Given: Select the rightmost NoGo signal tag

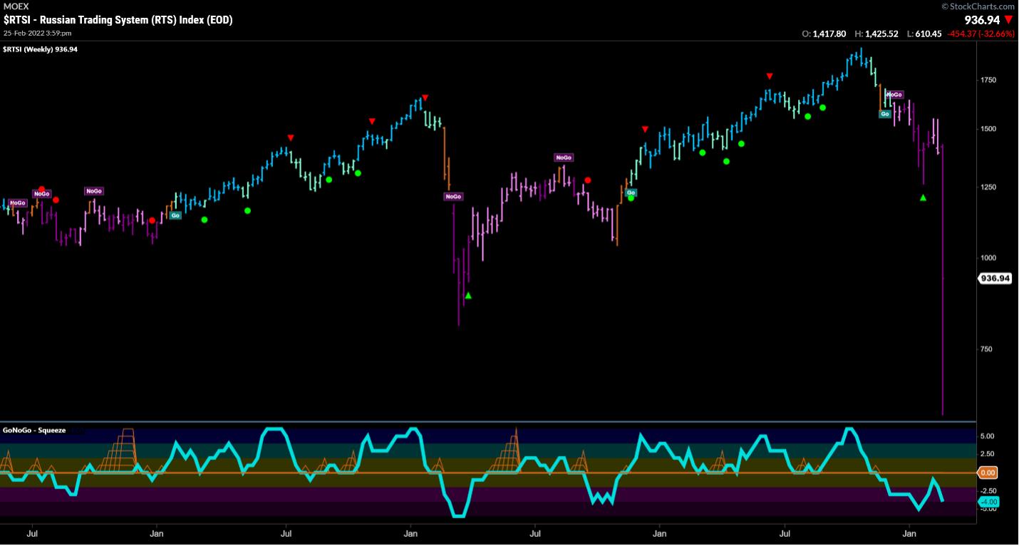Looking at the screenshot, I should 894,94.
